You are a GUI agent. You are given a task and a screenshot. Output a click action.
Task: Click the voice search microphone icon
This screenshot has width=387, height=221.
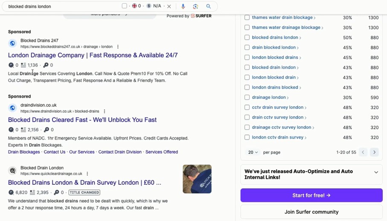pyautogui.click(x=183, y=6)
